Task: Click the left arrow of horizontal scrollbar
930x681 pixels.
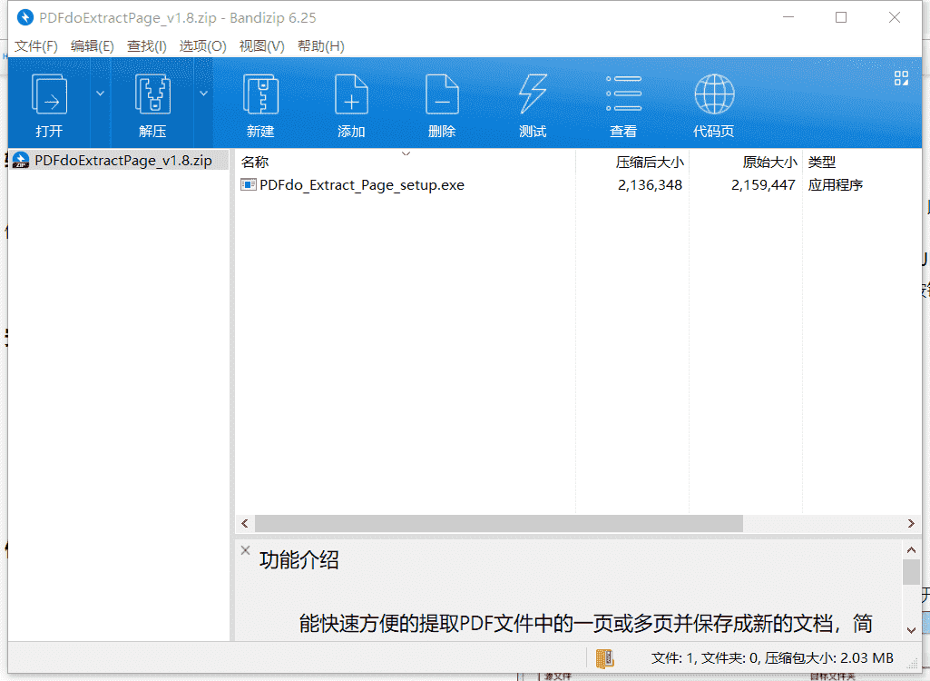Action: 244,523
